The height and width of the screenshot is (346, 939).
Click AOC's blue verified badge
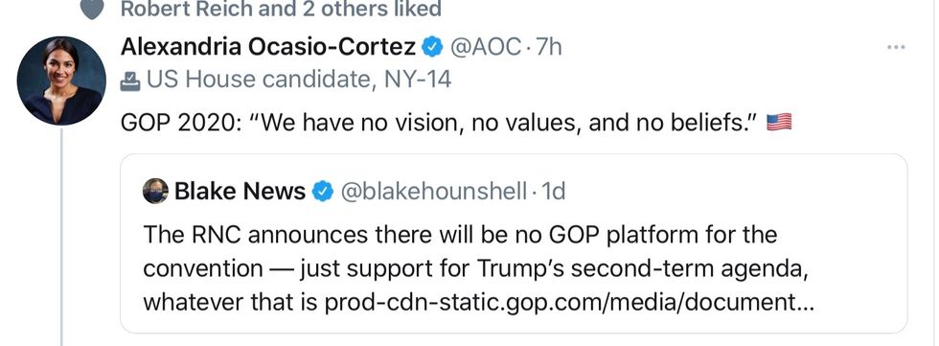(x=432, y=47)
